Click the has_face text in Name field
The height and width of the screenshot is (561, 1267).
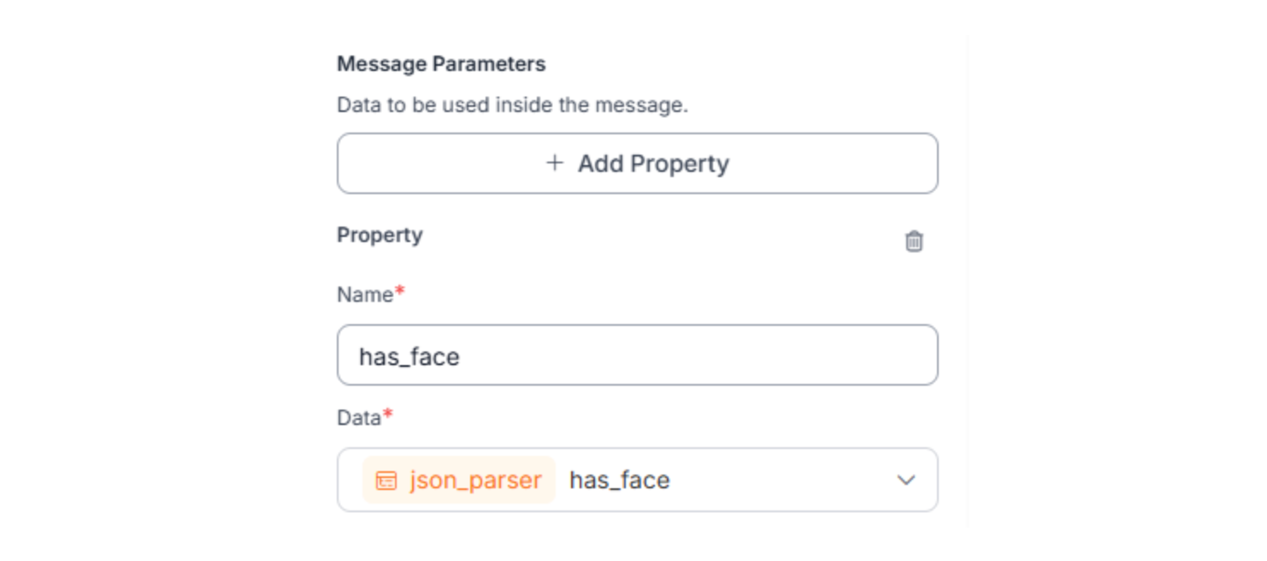(x=409, y=356)
